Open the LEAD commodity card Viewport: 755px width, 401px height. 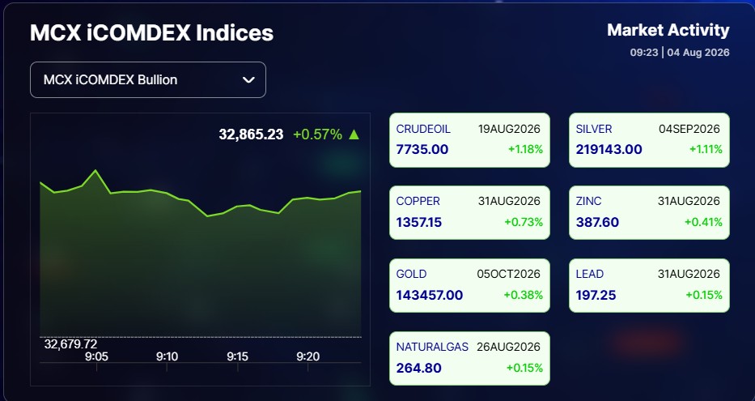click(x=649, y=285)
